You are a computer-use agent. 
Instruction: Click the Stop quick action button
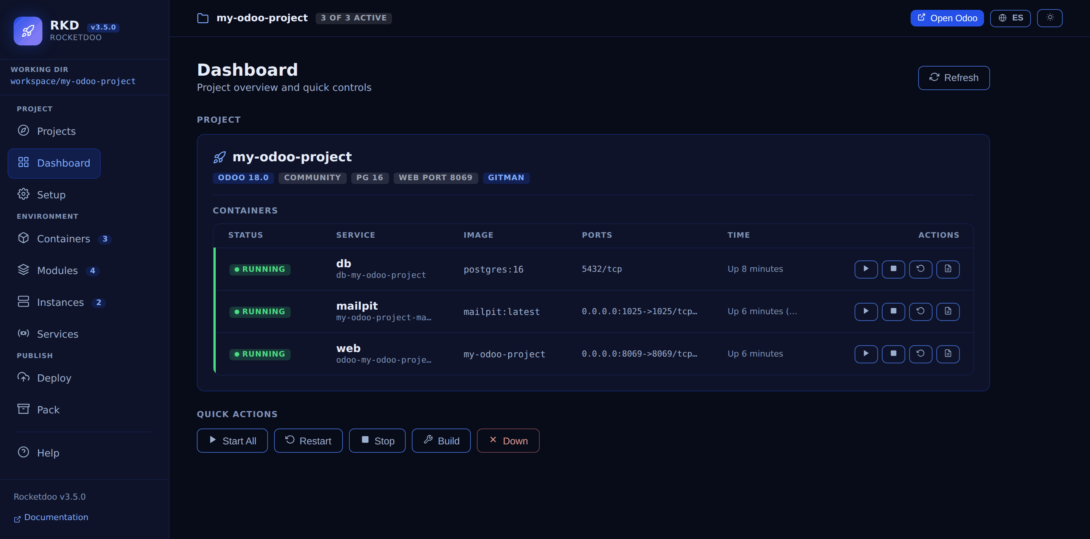coord(377,441)
